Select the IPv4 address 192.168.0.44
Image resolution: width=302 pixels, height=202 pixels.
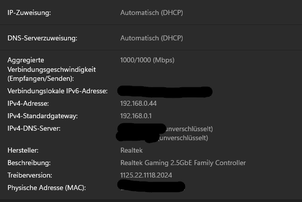pyautogui.click(x=138, y=104)
